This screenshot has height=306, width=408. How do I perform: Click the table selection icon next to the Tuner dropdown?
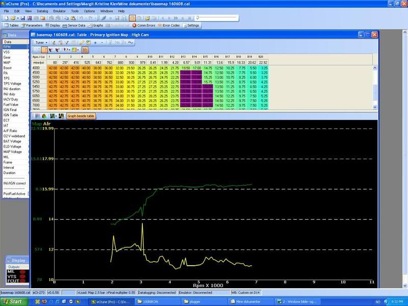coord(54,42)
